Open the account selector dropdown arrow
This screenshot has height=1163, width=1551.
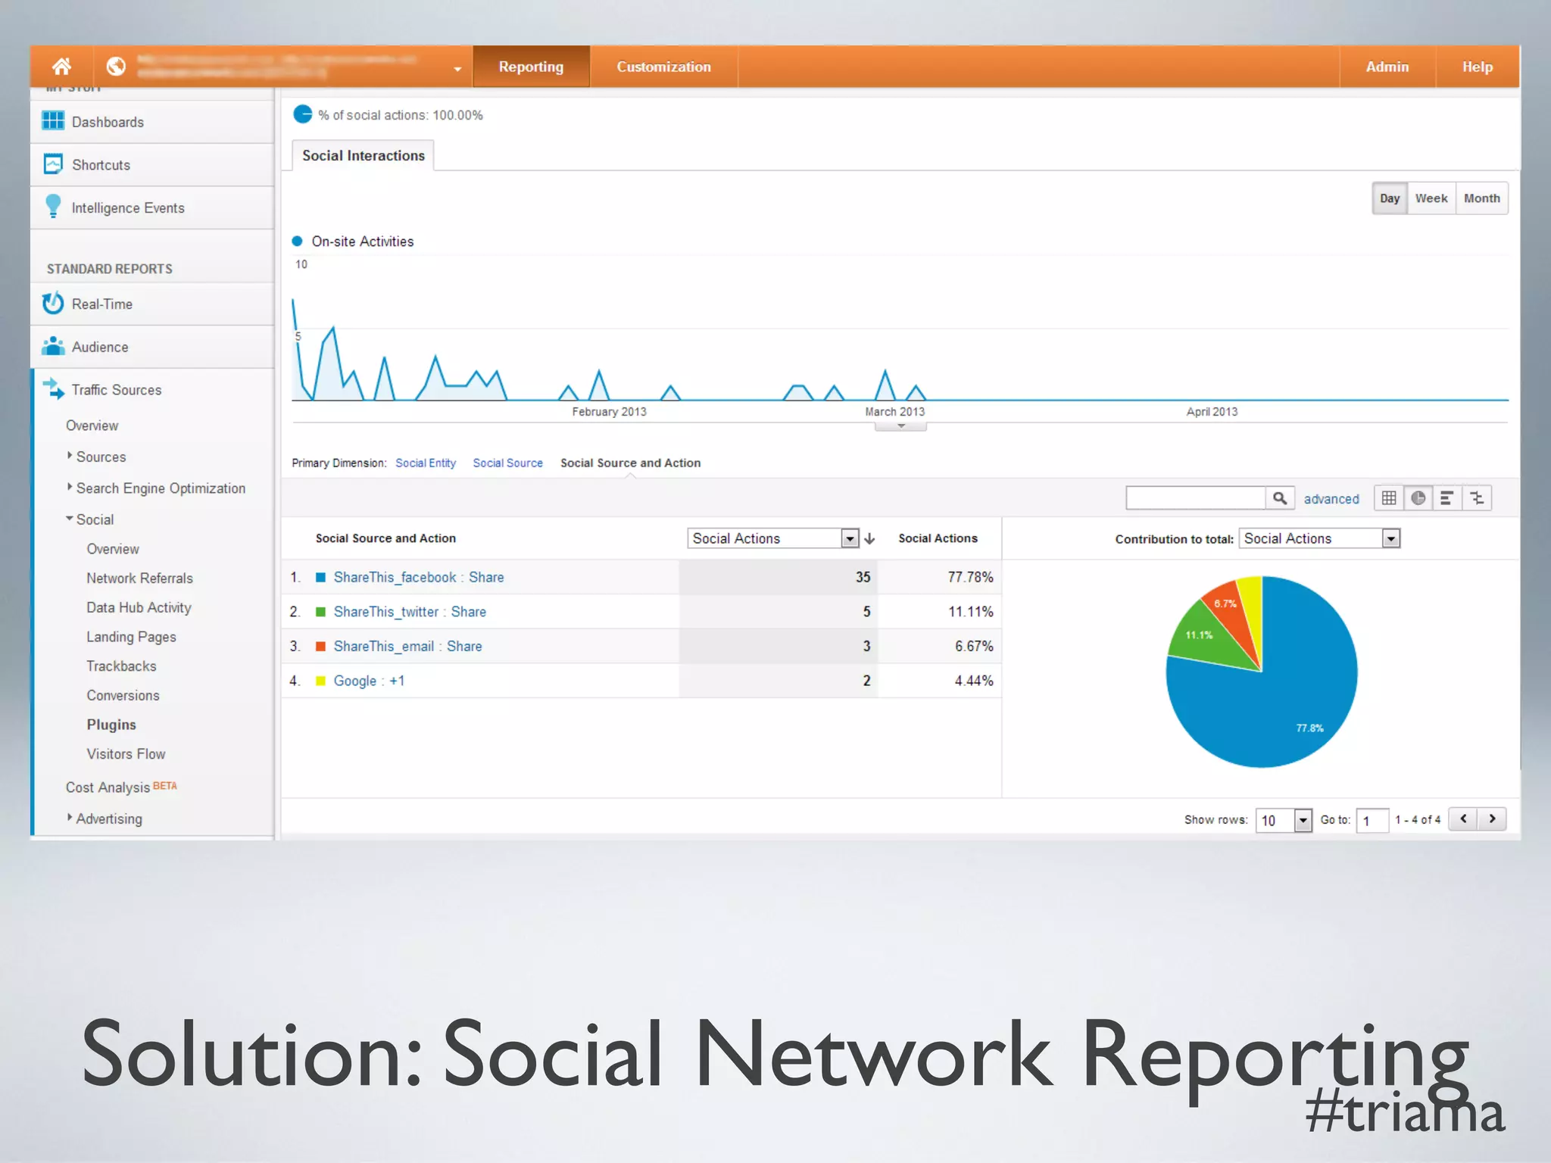[x=457, y=69]
